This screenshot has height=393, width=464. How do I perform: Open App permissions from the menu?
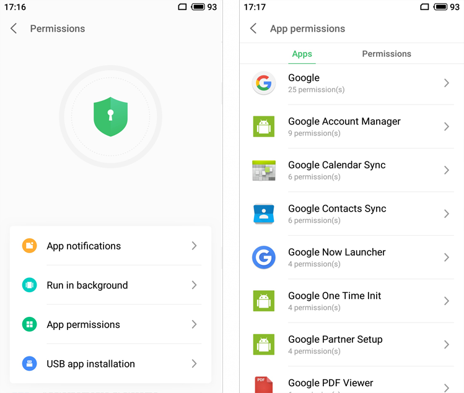pyautogui.click(x=110, y=324)
